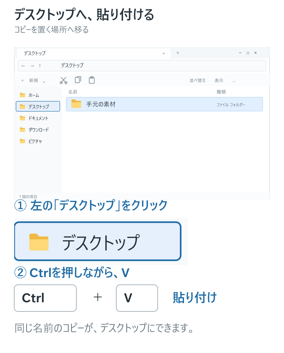
Task: Click the V key cap
Action: pyautogui.click(x=137, y=298)
